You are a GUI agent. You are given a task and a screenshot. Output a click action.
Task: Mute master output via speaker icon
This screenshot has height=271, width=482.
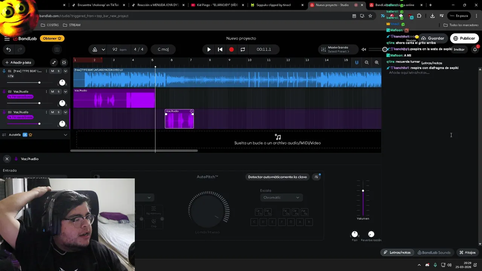364,49
